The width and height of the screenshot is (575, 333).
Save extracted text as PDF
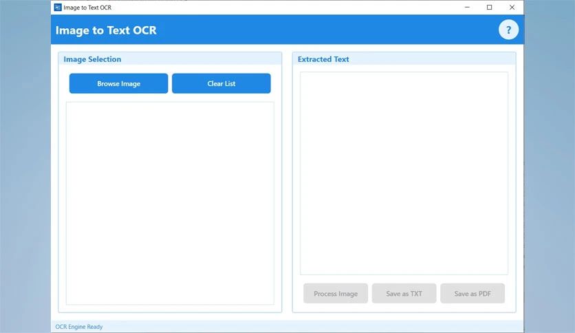tap(473, 293)
